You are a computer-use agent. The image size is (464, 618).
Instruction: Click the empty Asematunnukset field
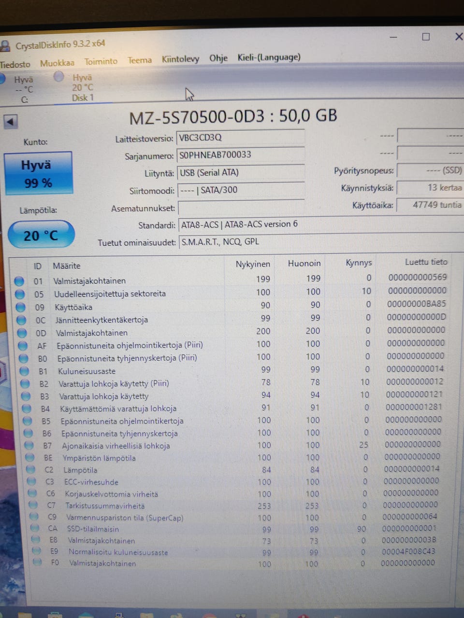point(241,208)
